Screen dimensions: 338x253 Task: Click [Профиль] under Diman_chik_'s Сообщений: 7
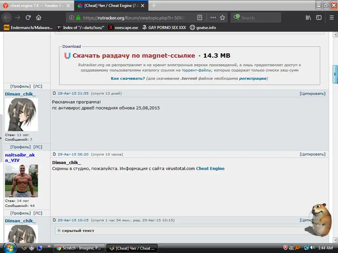click(20, 147)
